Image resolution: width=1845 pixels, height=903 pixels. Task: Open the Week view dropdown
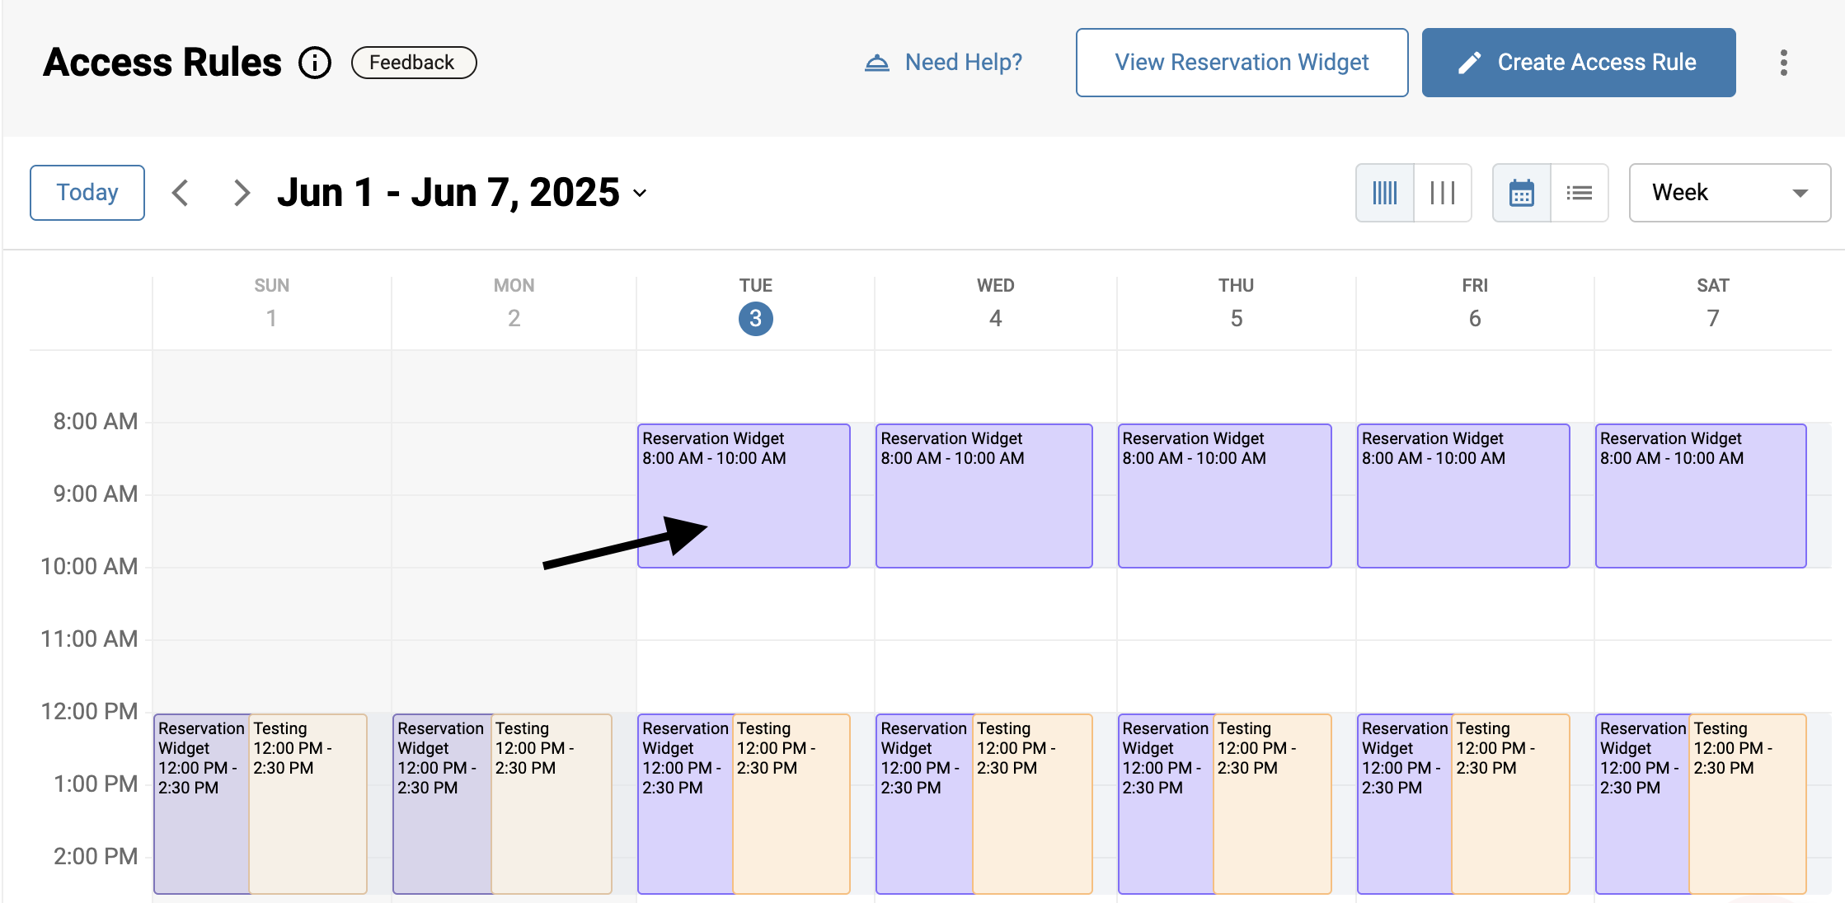(1729, 192)
